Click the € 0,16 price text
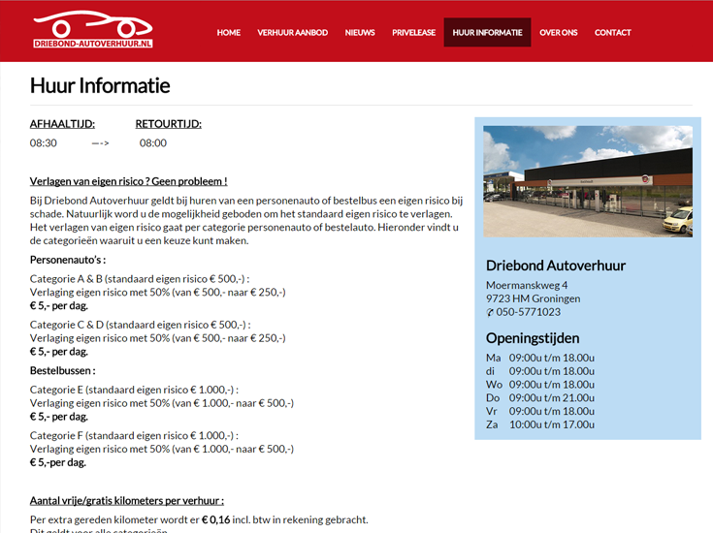Screen dimensions: 713x533 tap(216, 519)
